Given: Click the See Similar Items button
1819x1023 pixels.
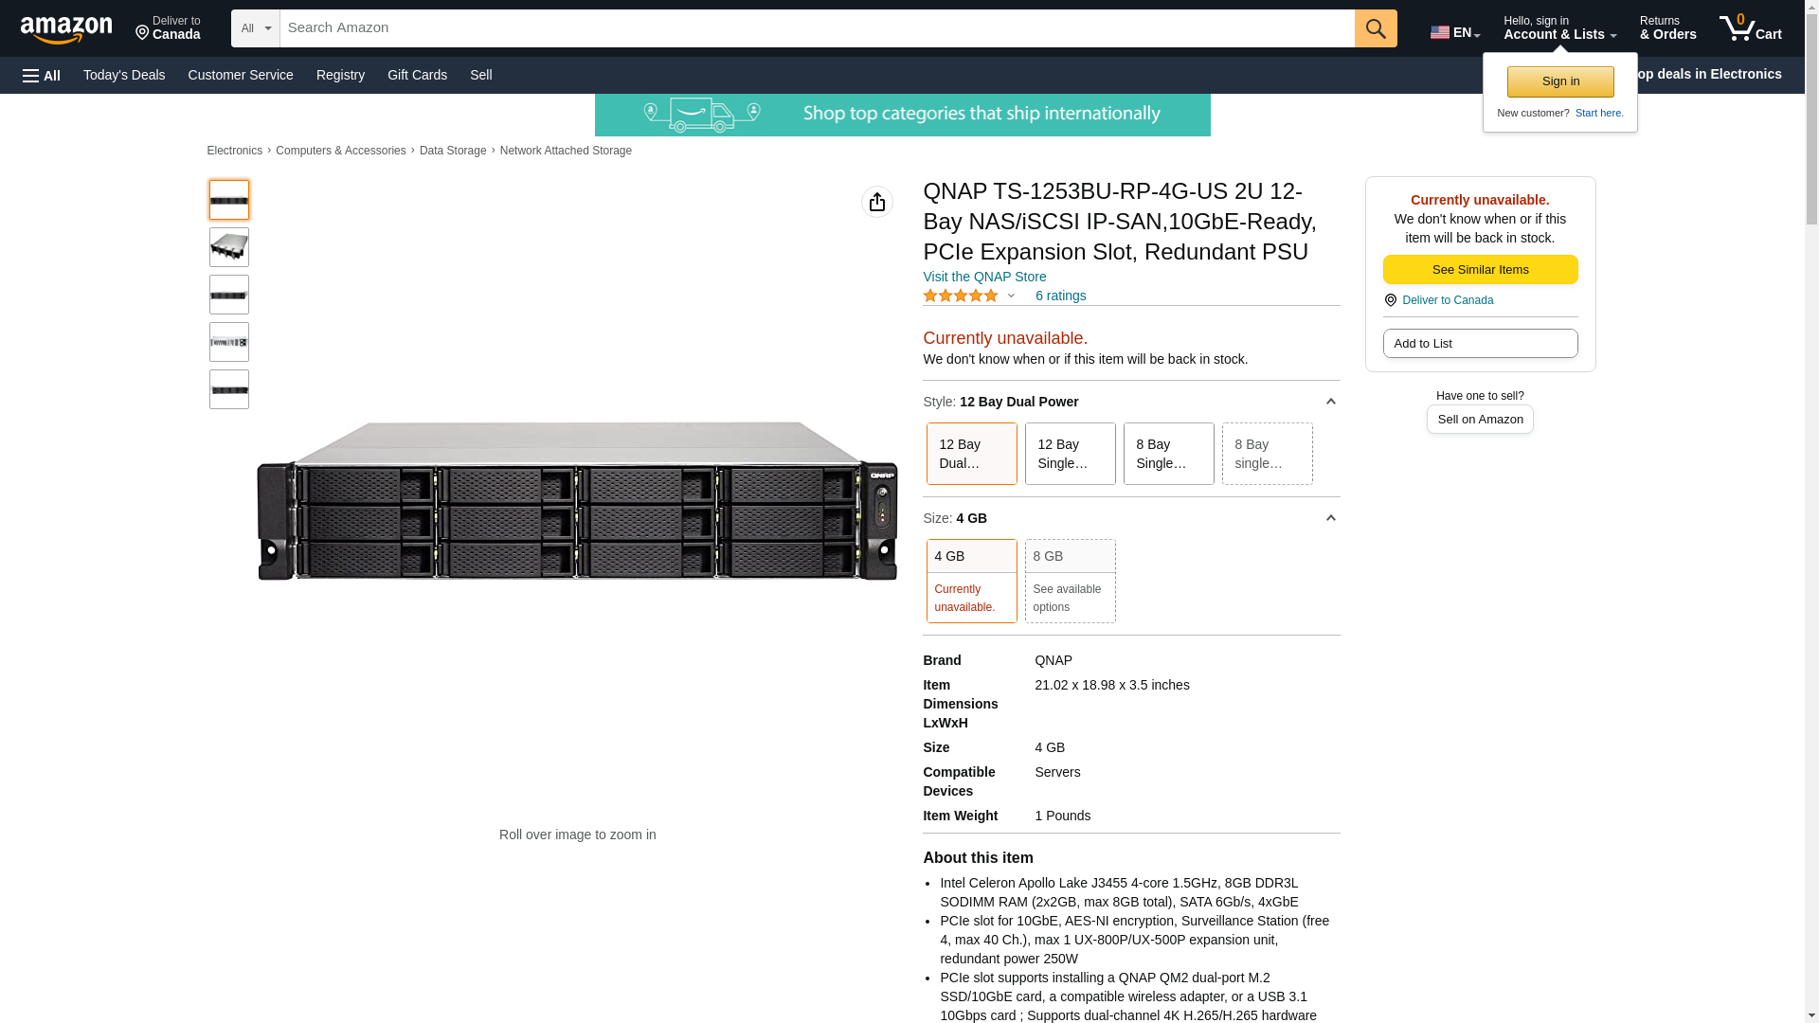Looking at the screenshot, I should [1479, 270].
